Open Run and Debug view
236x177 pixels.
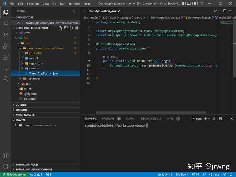(6, 46)
